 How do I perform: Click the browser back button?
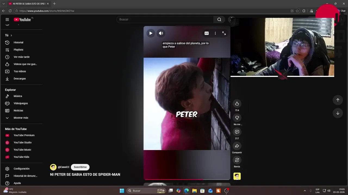tap(4, 11)
